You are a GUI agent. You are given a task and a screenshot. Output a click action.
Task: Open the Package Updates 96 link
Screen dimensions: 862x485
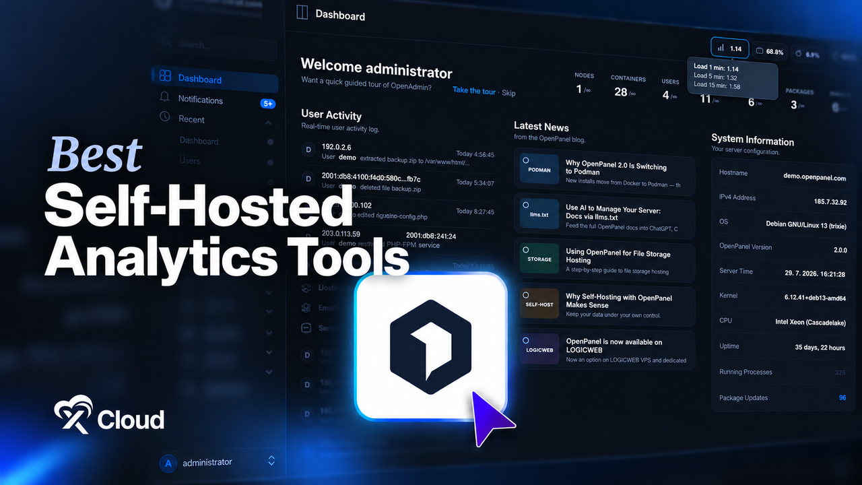pyautogui.click(x=842, y=398)
